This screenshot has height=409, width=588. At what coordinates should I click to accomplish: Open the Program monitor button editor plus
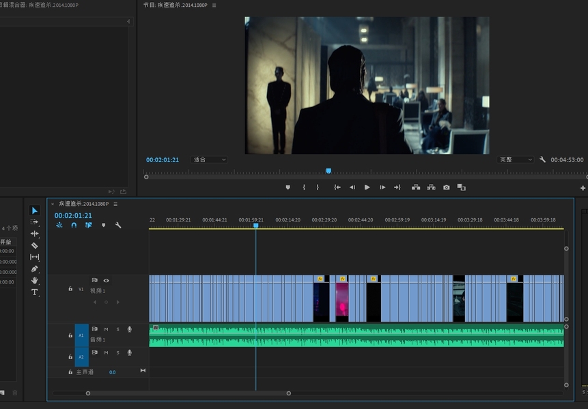(x=583, y=188)
